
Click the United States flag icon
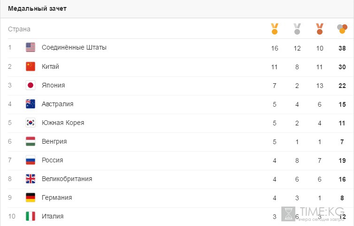(31, 48)
